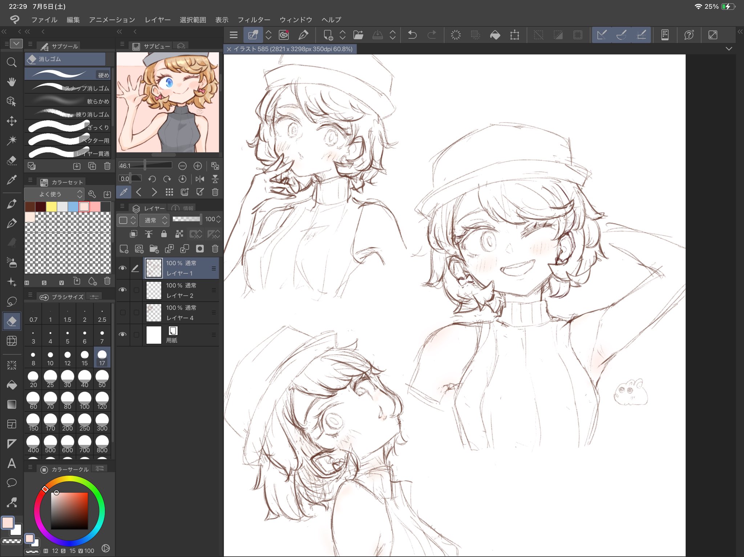
Task: Click the Scale/Rotate transform icon
Action: [514, 35]
